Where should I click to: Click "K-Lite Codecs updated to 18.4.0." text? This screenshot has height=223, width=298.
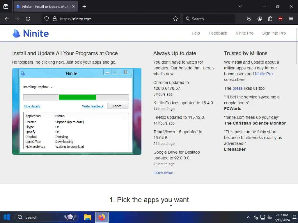coord(184,103)
